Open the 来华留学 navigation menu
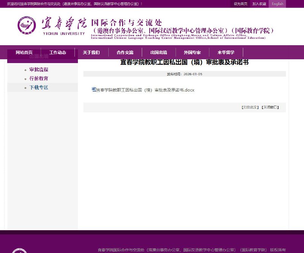The image size is (304, 253). [x=225, y=52]
